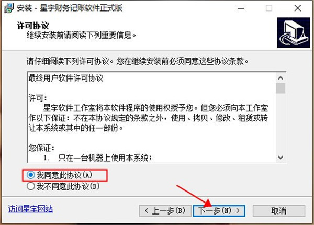Click the 您保证 paragraph in the license
Image resolution: width=314 pixels, height=225 pixels.
point(41,148)
